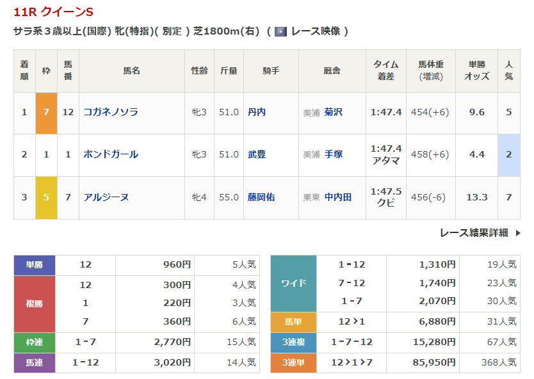Image resolution: width=534 pixels, height=379 pixels.
Task: Click the 馬連 payout label
Action: tap(35, 362)
